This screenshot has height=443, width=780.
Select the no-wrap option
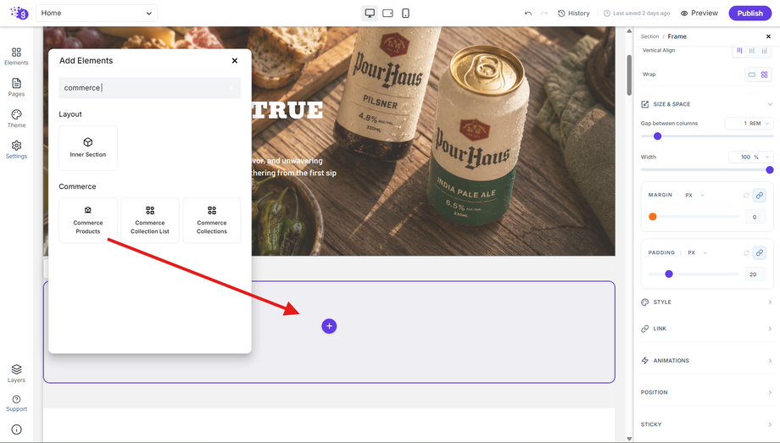(x=752, y=75)
